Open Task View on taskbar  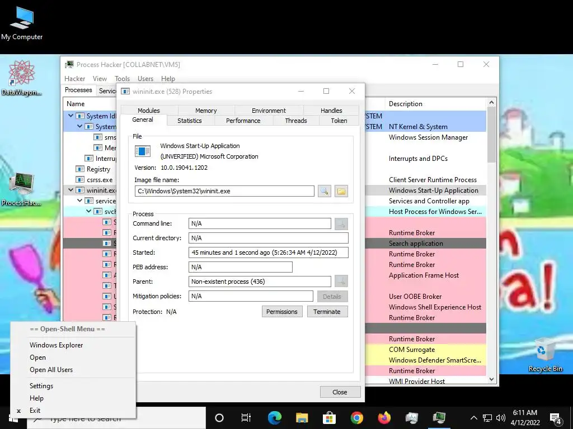point(246,418)
